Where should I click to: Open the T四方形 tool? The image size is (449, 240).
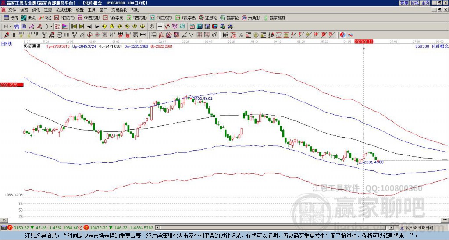(x=137, y=18)
